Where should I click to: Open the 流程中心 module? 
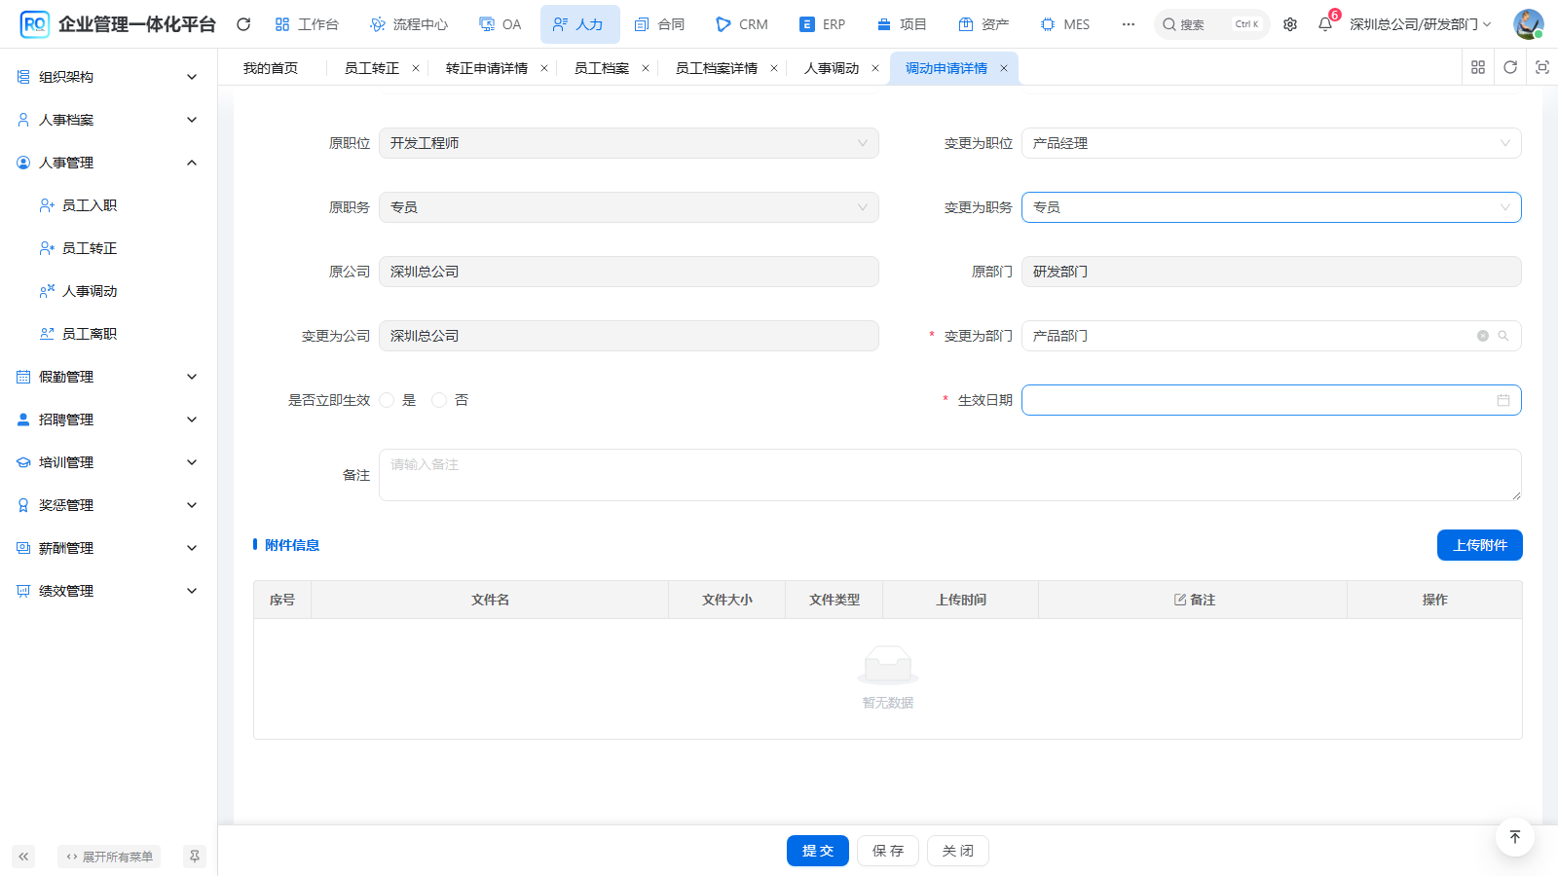pyautogui.click(x=410, y=24)
